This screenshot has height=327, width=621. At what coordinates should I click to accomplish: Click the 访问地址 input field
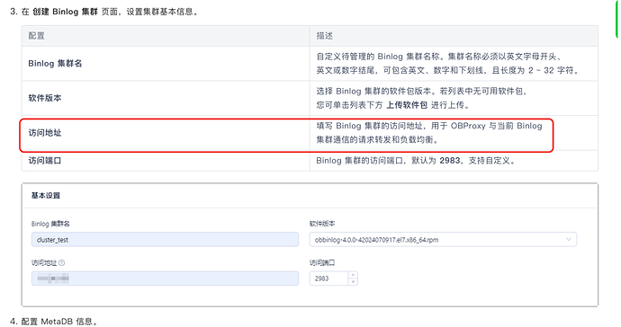[165, 278]
